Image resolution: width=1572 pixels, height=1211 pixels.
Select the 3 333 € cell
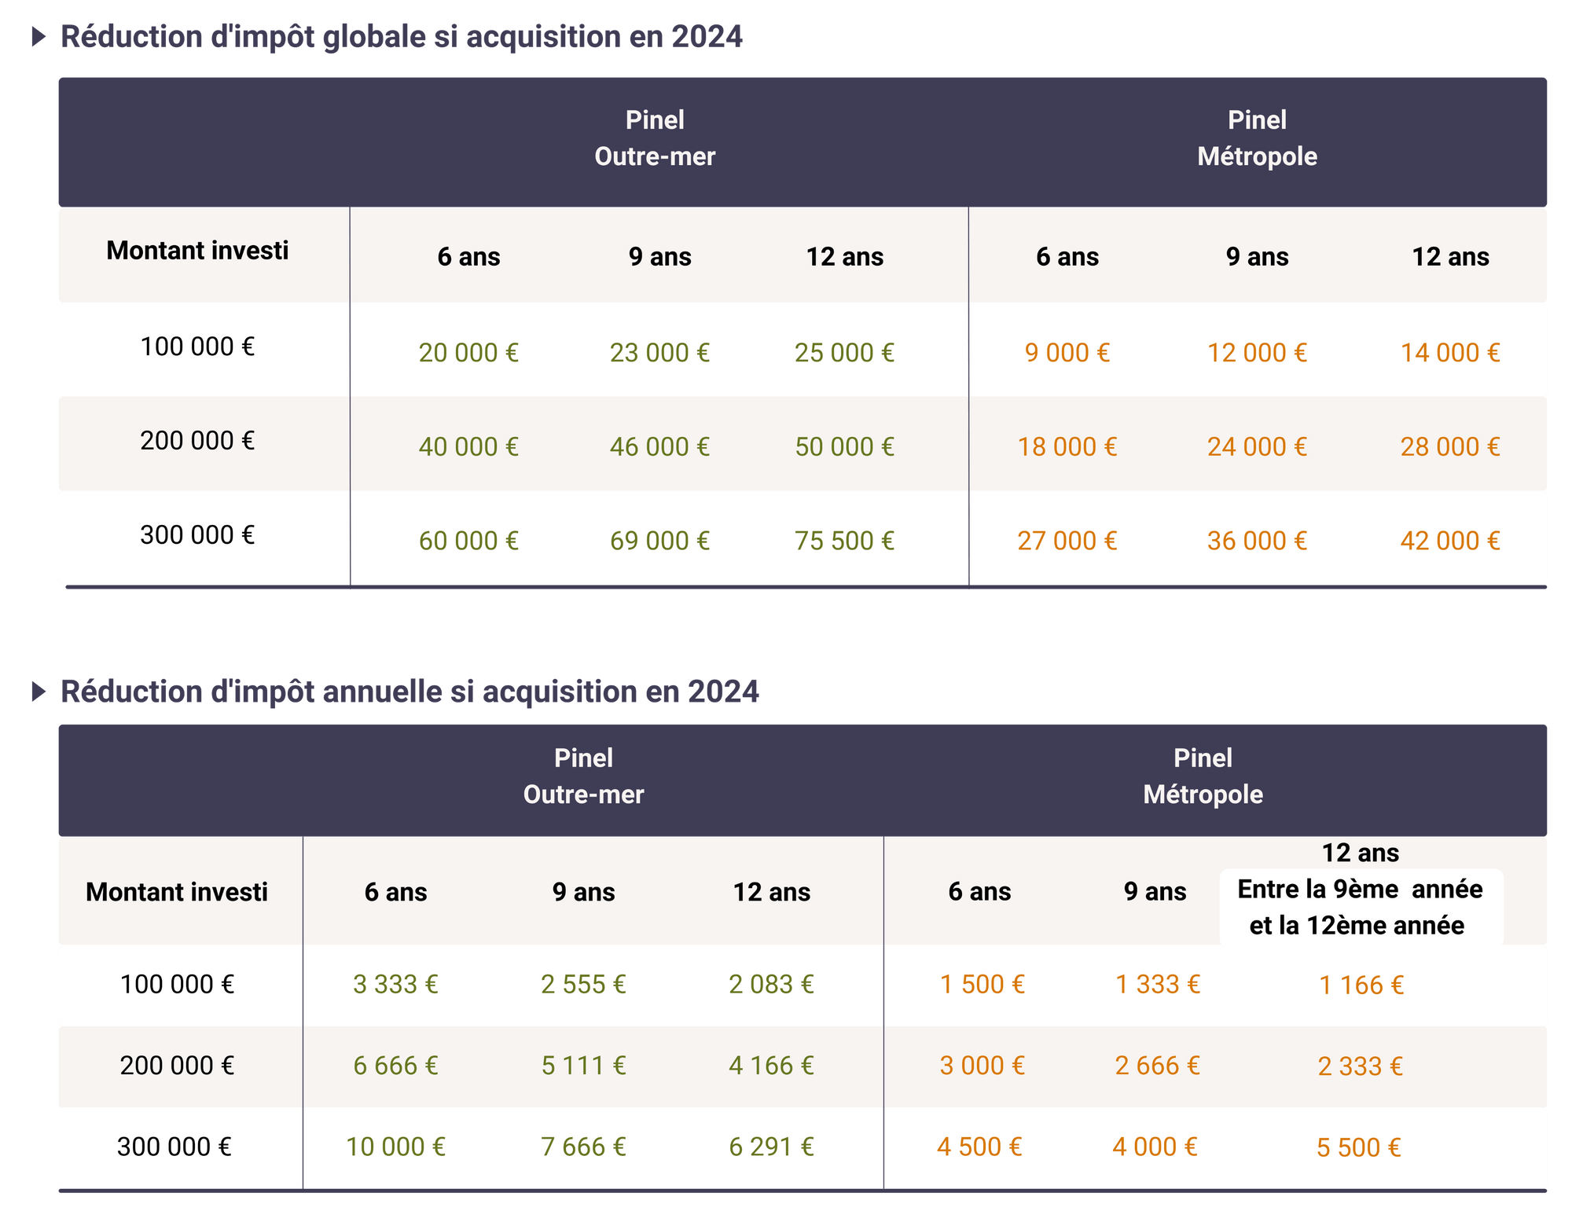(x=395, y=984)
